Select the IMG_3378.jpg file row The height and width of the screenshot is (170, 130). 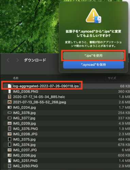pyautogui.click(x=66, y=113)
